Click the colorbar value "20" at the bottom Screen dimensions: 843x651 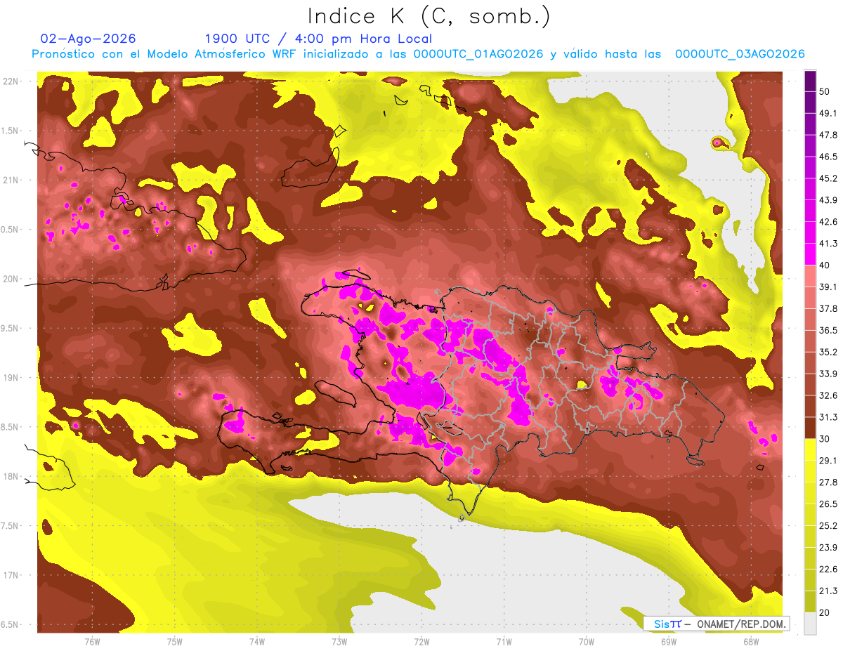(x=826, y=612)
